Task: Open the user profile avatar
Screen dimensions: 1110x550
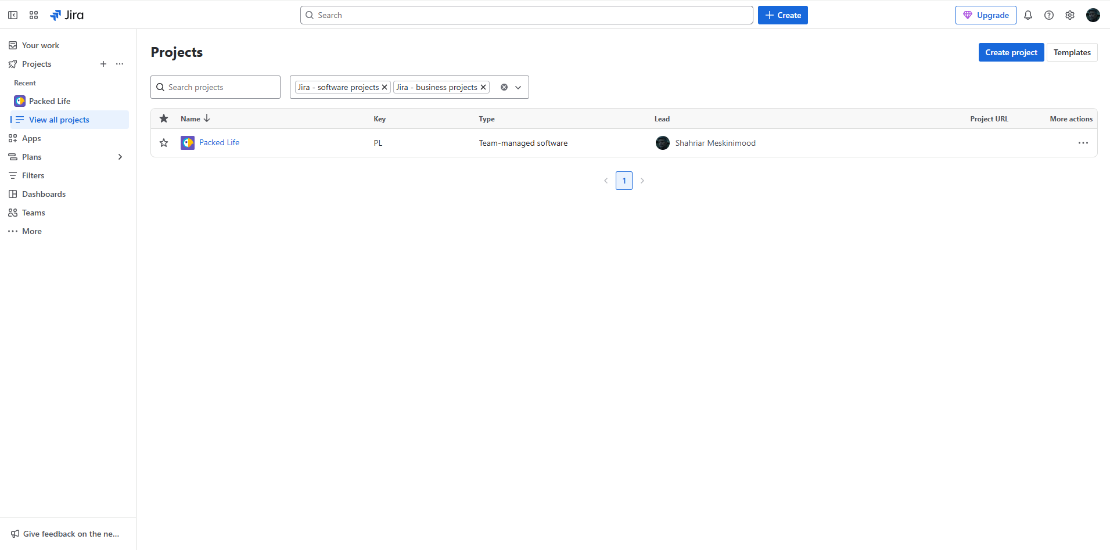Action: click(x=1093, y=15)
